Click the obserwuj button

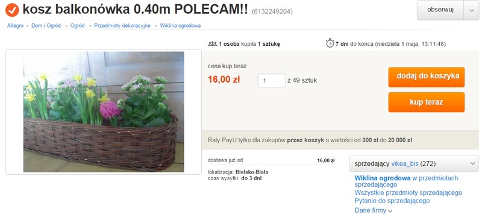440,10
